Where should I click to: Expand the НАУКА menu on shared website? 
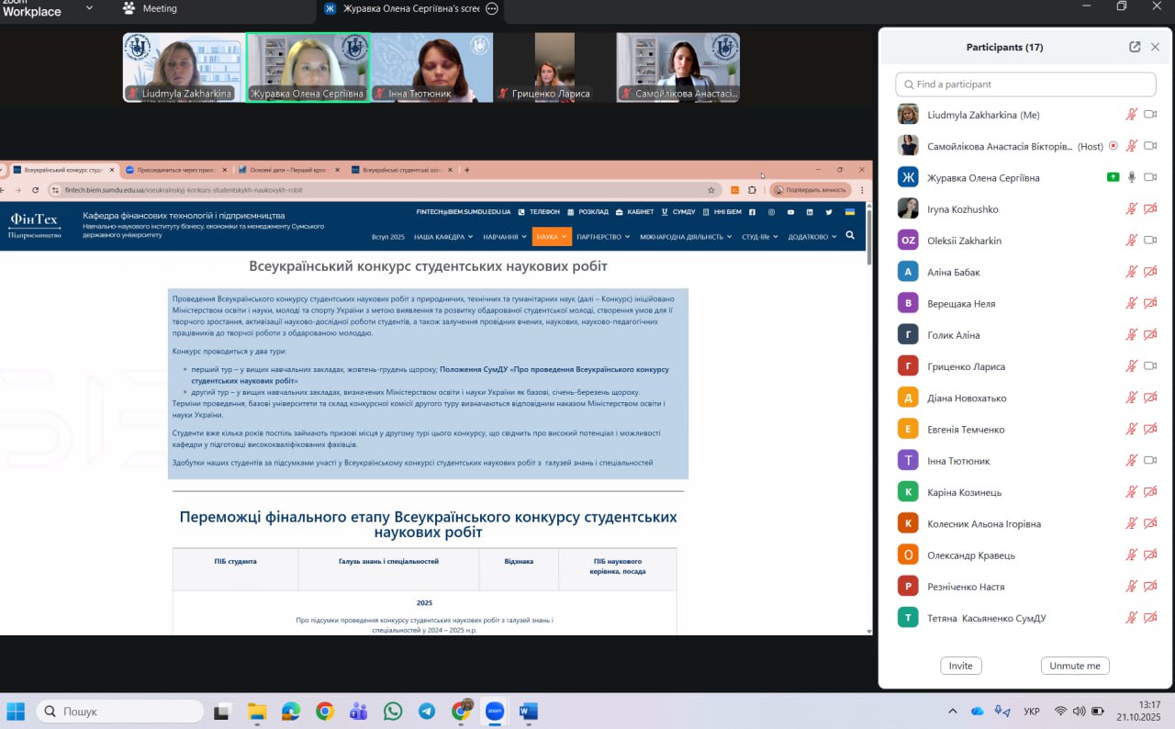tap(552, 237)
